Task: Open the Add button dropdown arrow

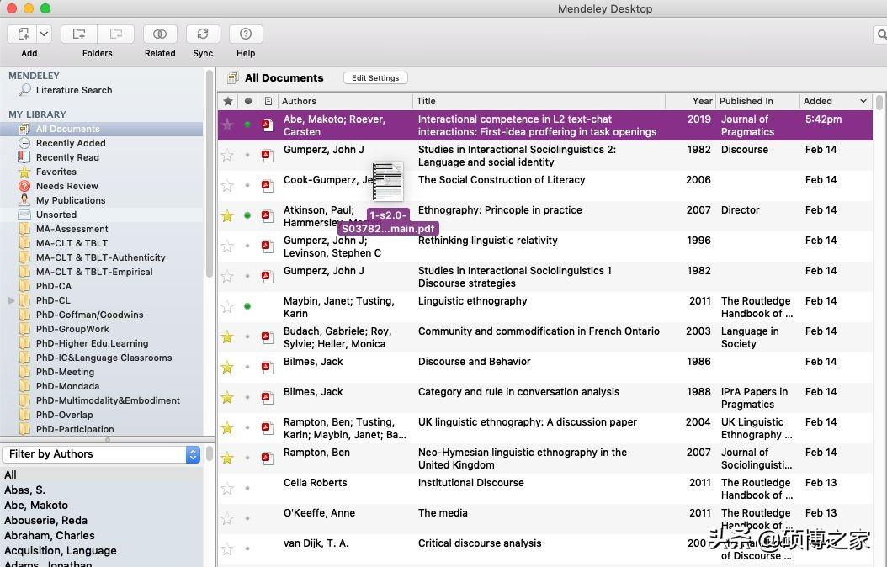Action: (x=44, y=34)
